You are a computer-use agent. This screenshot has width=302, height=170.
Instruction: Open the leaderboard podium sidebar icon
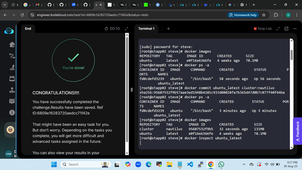coord(12,90)
